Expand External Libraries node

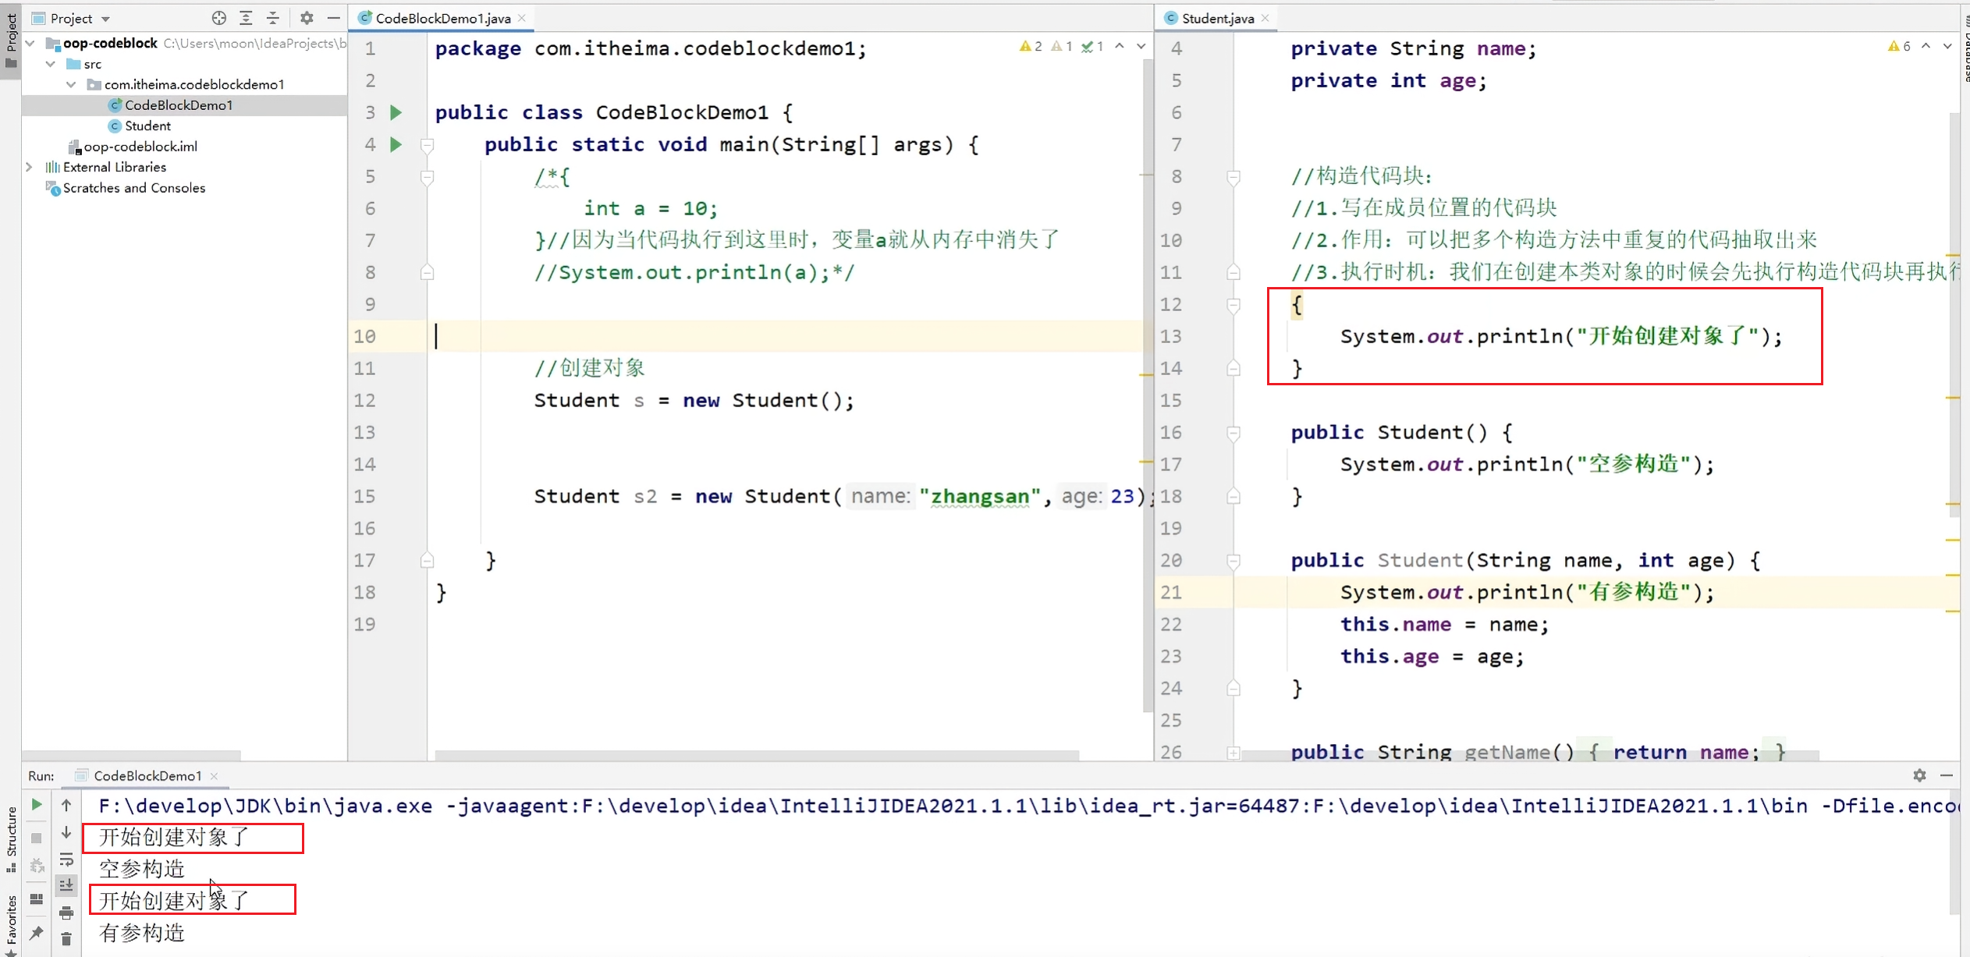click(30, 167)
